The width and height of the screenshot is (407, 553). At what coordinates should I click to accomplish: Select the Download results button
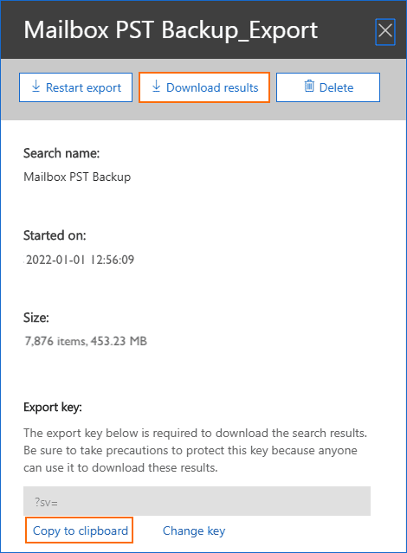[x=204, y=87]
